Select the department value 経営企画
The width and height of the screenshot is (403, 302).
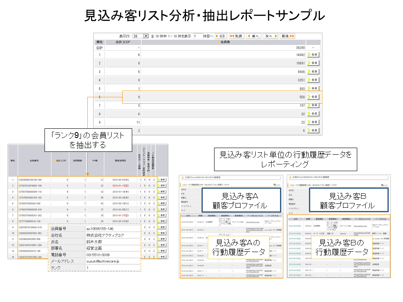click(x=94, y=248)
